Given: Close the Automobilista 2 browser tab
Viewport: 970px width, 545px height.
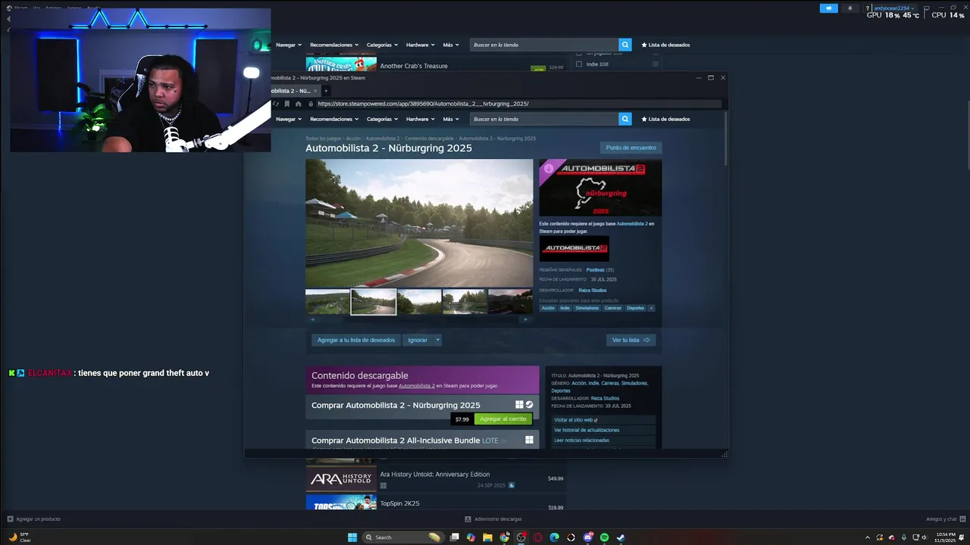Looking at the screenshot, I should (x=314, y=91).
